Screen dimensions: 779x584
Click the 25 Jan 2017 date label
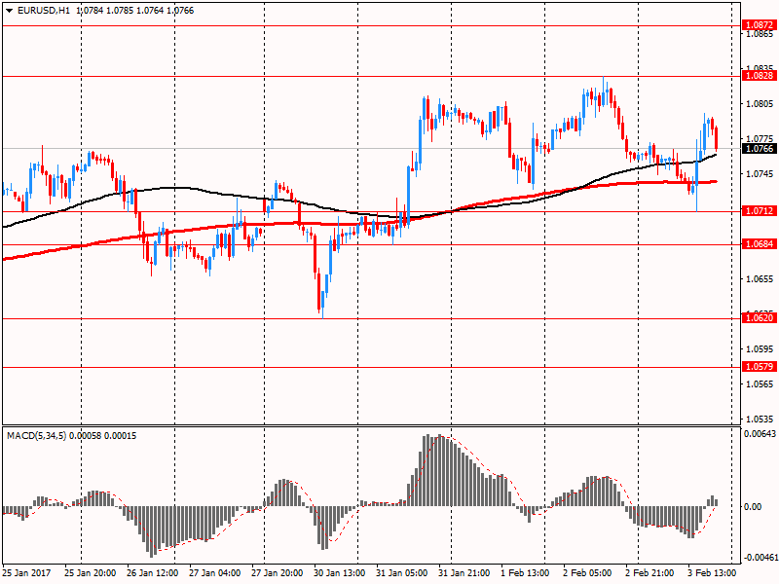coord(26,572)
